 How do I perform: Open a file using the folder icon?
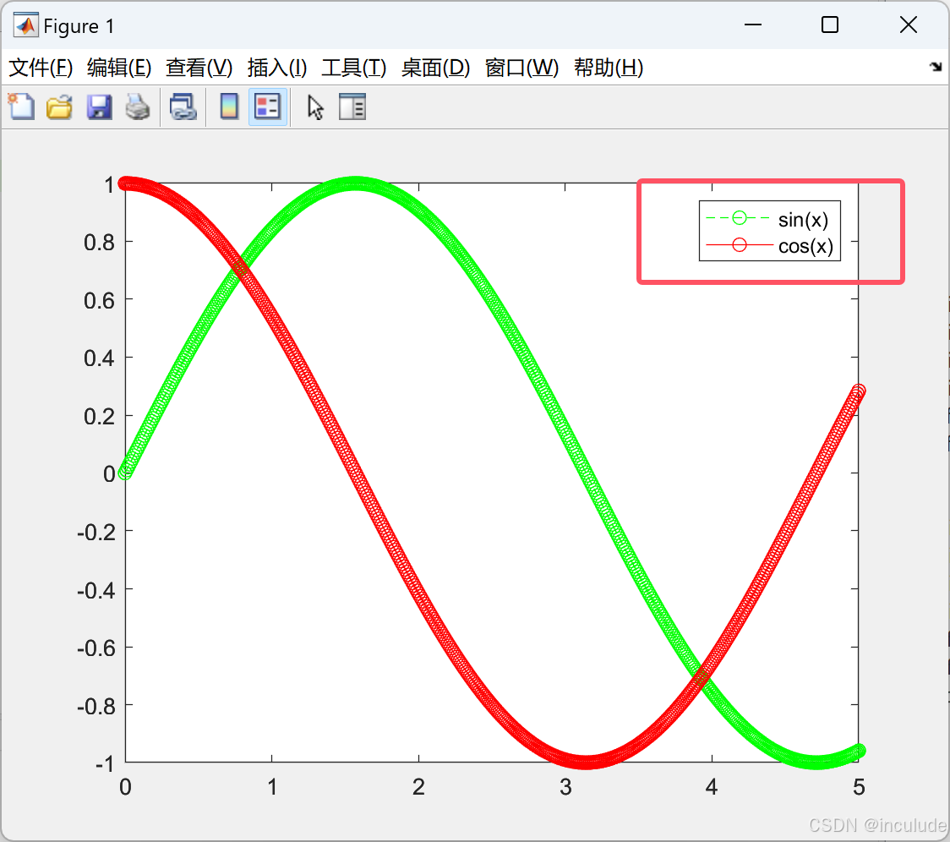(x=58, y=107)
